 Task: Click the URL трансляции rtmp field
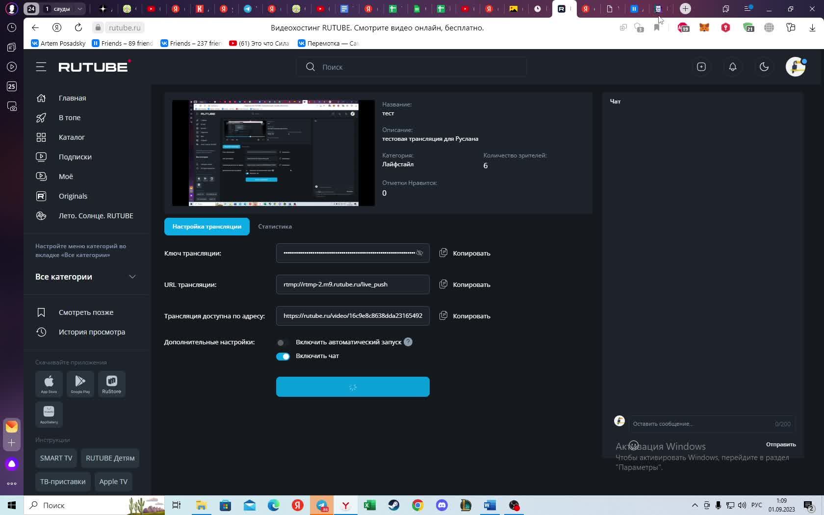click(353, 284)
